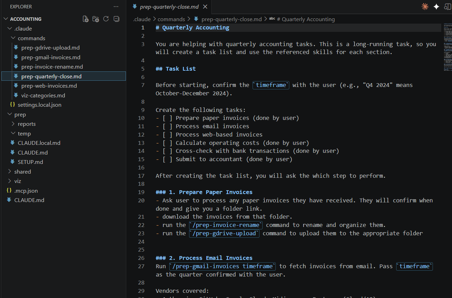The image size is (452, 298).
Task: Click 'Prepare paper invoices' task line
Action: 228,118
